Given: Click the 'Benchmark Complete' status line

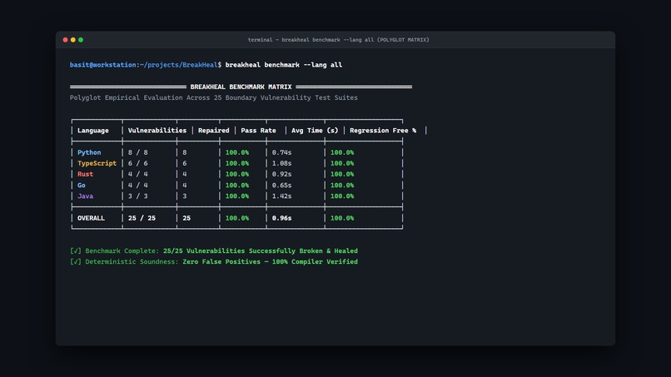Looking at the screenshot, I should [214, 251].
